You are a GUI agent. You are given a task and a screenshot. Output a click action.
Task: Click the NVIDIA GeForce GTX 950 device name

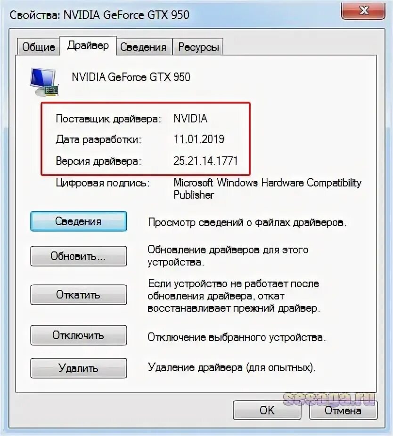131,77
